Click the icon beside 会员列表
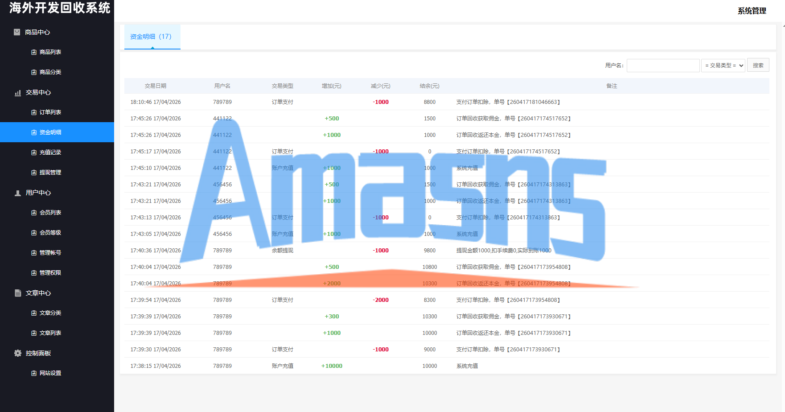Image resolution: width=785 pixels, height=412 pixels. 34,213
